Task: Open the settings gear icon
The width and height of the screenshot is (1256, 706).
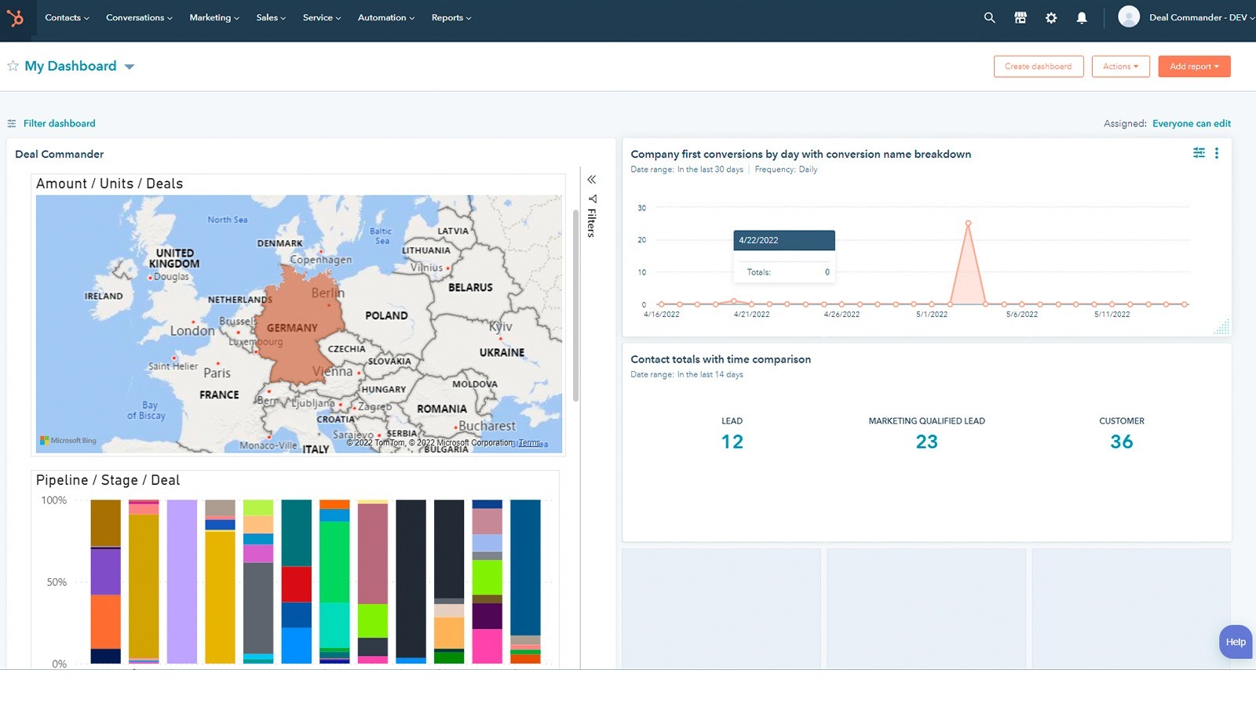Action: tap(1051, 17)
